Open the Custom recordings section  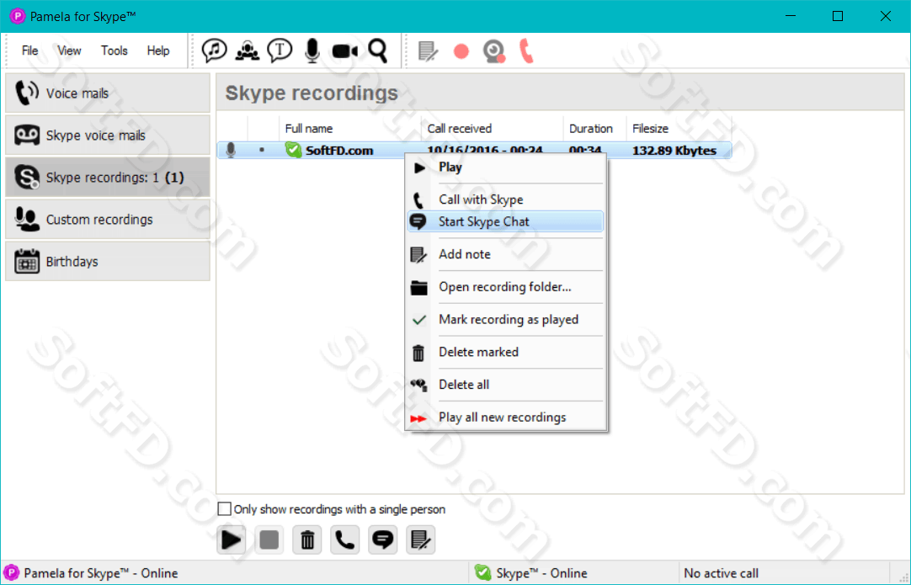(108, 219)
